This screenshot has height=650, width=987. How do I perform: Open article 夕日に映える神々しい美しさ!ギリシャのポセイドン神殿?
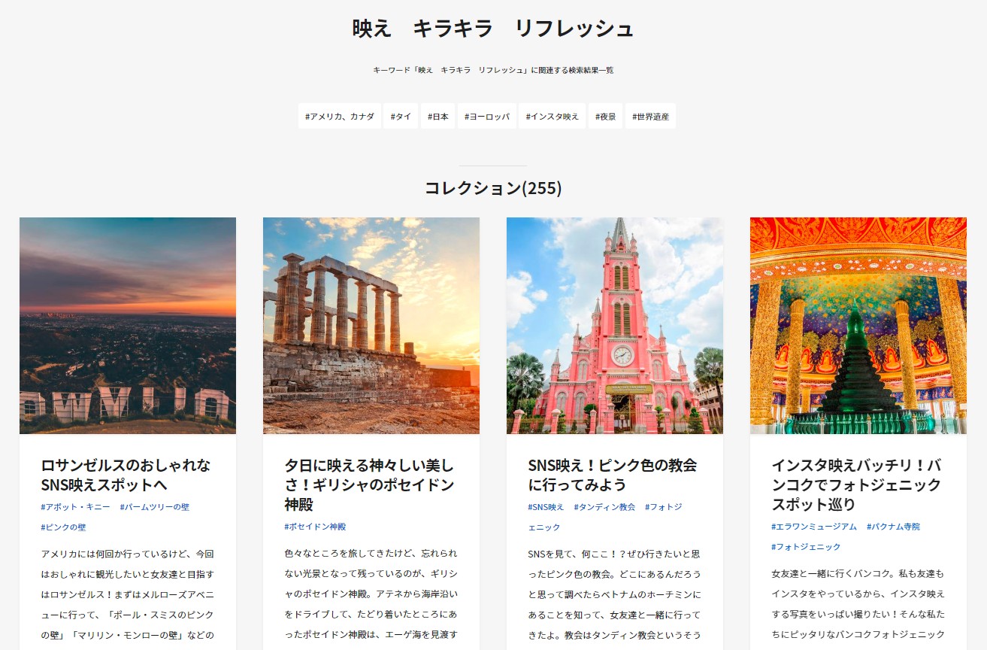[x=370, y=484]
